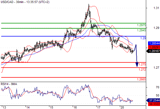
Task: Click the 1.2665 red support label
Action: point(142,79)
